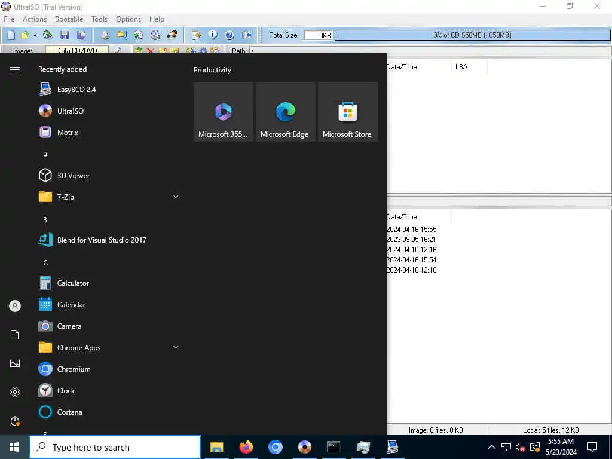Click the LBA column header

470,67
